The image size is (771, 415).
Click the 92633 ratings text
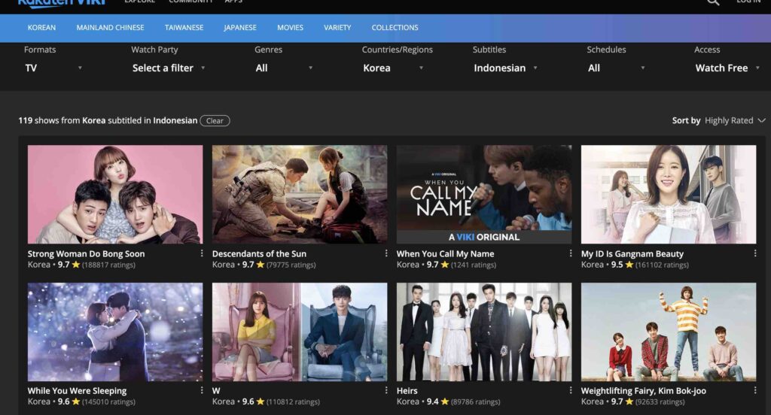[660, 401]
